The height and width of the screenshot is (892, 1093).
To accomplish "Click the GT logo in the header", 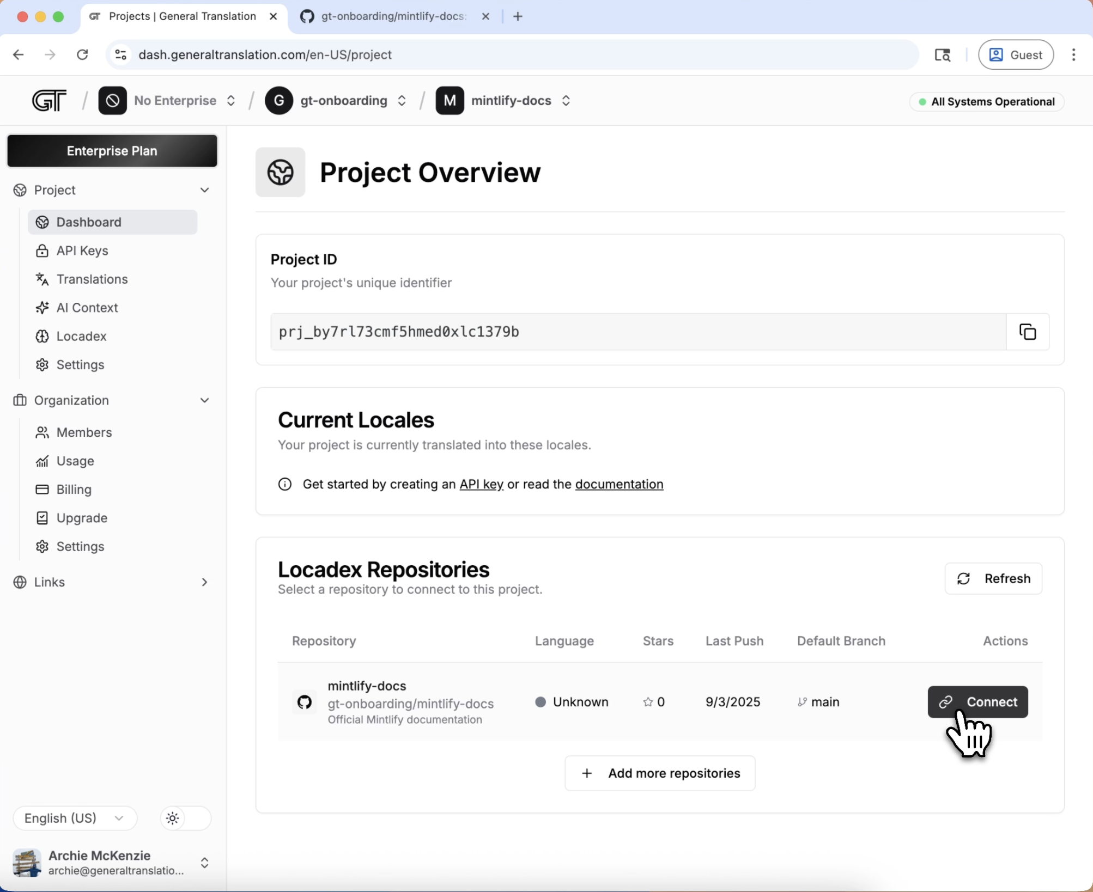I will coord(49,100).
